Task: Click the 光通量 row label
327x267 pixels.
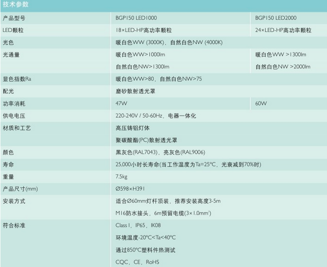Action: click(x=12, y=55)
